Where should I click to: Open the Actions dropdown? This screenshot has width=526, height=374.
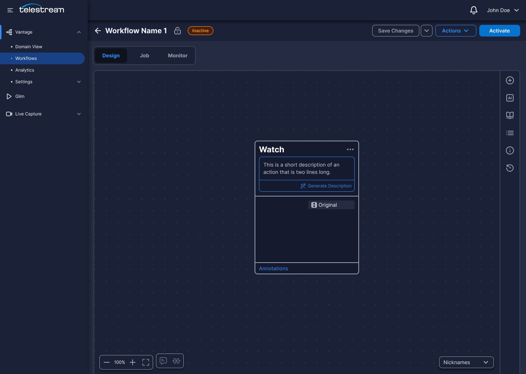456,31
